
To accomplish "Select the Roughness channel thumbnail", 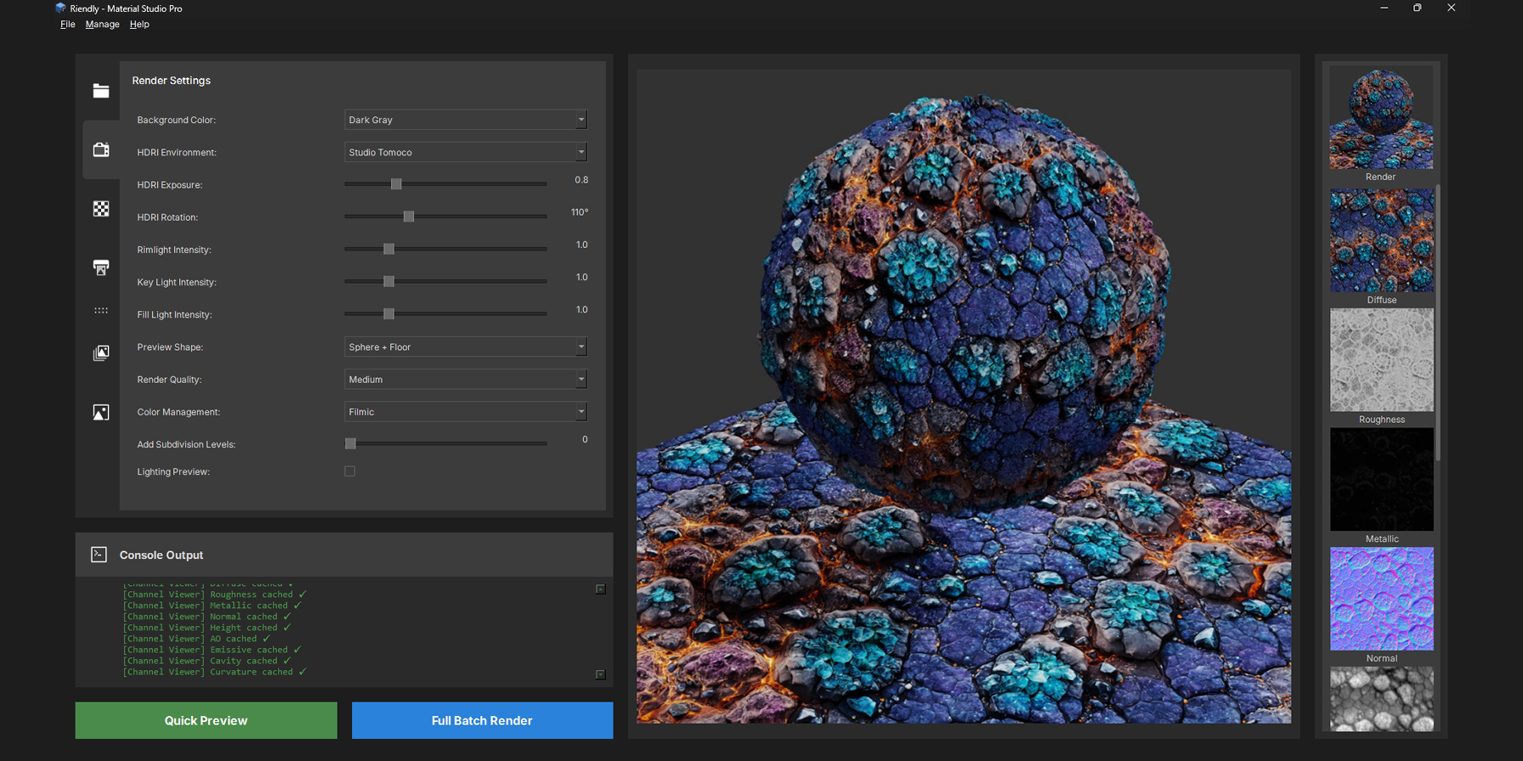I will point(1381,360).
